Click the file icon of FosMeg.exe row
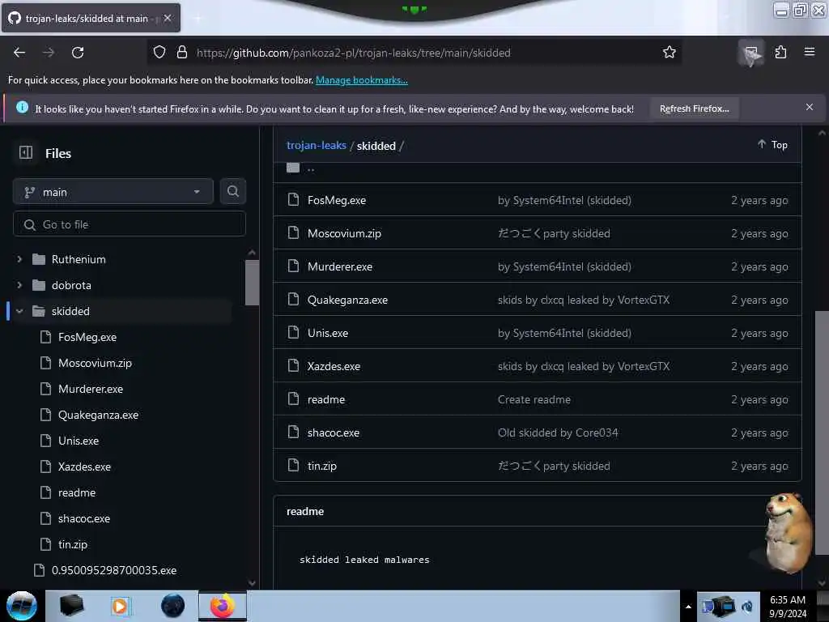 [x=293, y=200]
